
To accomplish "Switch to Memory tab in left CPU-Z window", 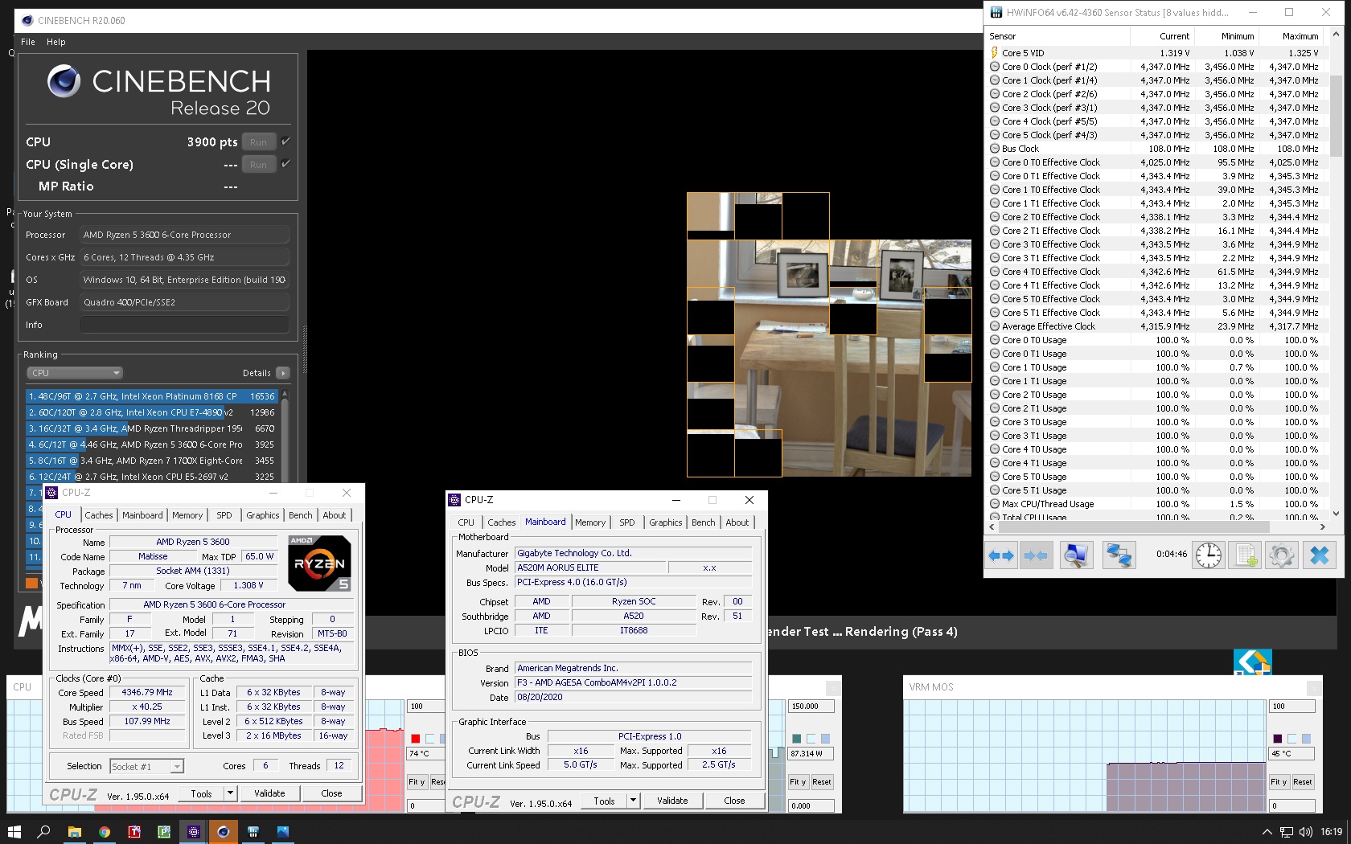I will coord(187,515).
